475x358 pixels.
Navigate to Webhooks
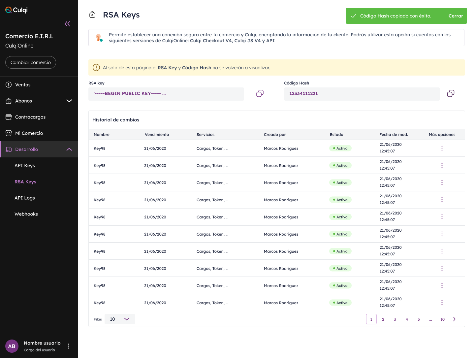[26, 214]
